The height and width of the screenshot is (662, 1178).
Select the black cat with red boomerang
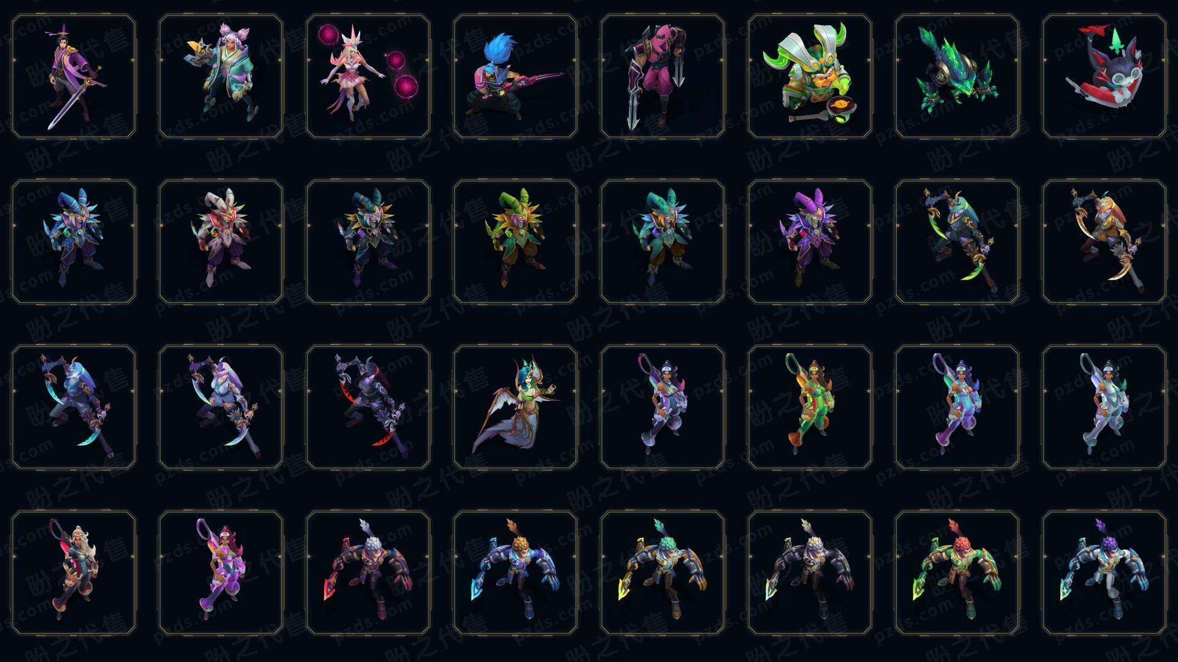coord(1104,77)
